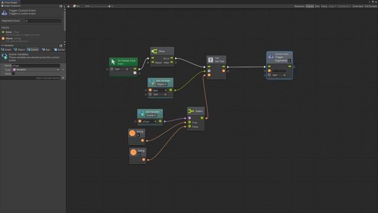This screenshot has height=213, width=378.
Task: Toggle the Relations toolbar option
Action: (299, 7)
